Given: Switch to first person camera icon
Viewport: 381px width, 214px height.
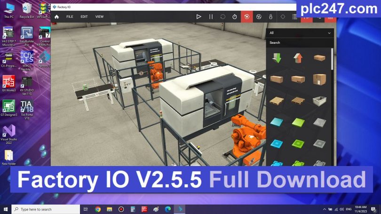Looking at the screenshot, I should pyautogui.click(x=270, y=17).
